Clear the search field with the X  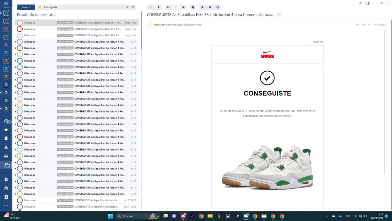point(127,7)
